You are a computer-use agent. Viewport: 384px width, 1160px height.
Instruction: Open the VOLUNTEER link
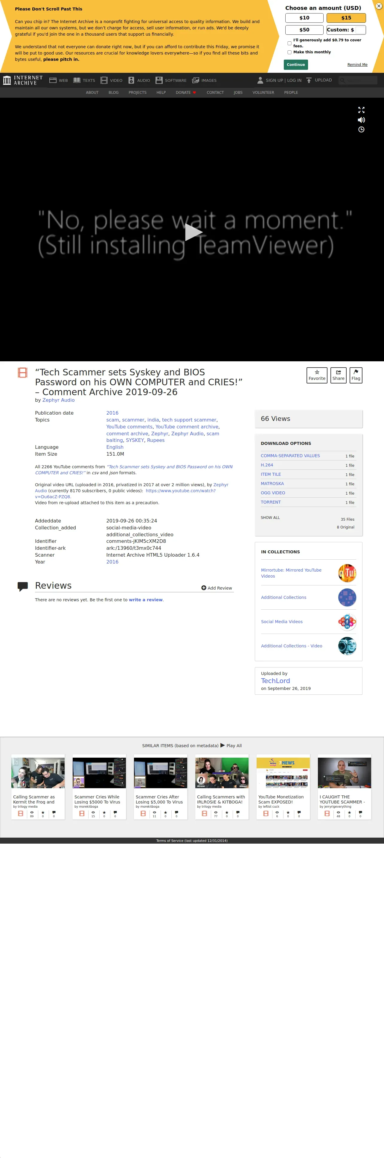click(x=263, y=93)
